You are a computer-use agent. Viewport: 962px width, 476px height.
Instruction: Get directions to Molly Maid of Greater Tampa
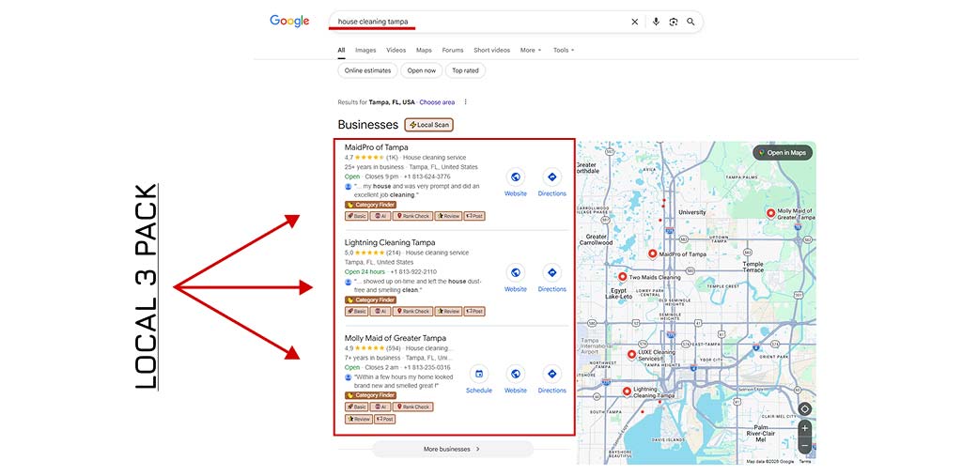(x=551, y=375)
